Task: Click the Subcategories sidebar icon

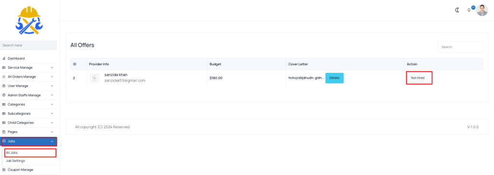Action: 4,114
